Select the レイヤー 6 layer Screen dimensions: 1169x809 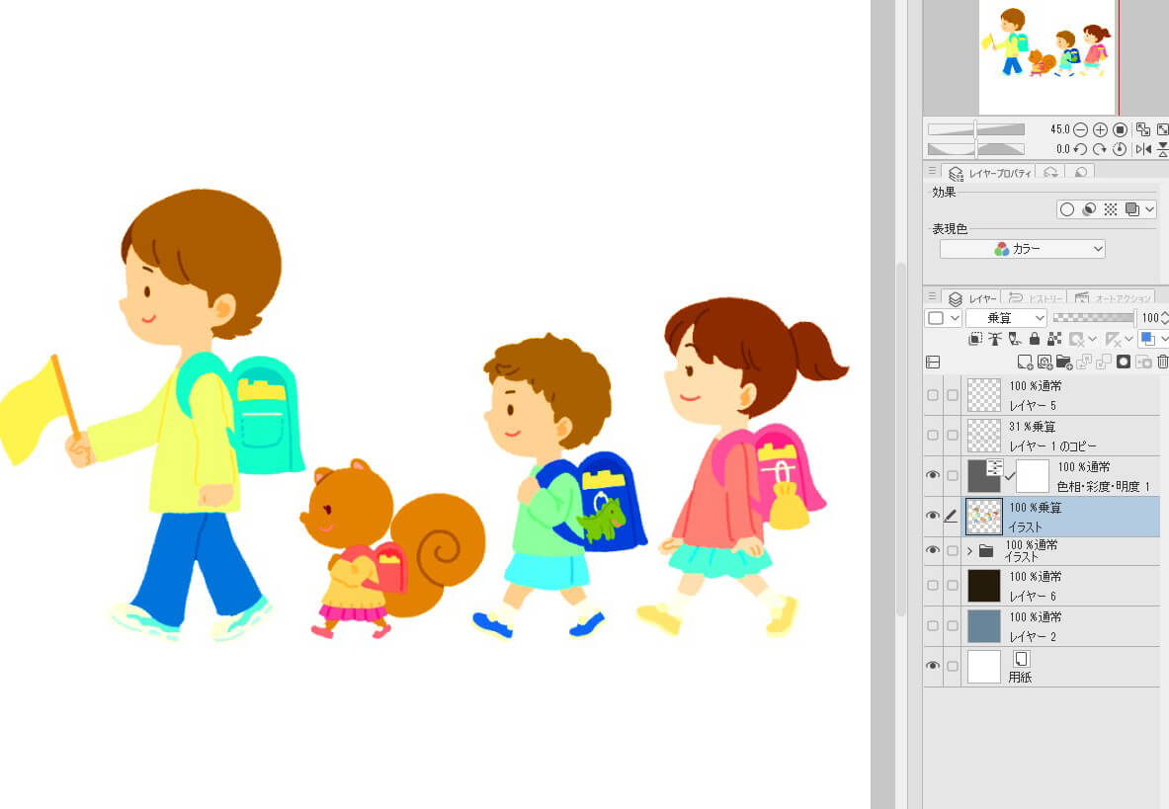(1077, 586)
